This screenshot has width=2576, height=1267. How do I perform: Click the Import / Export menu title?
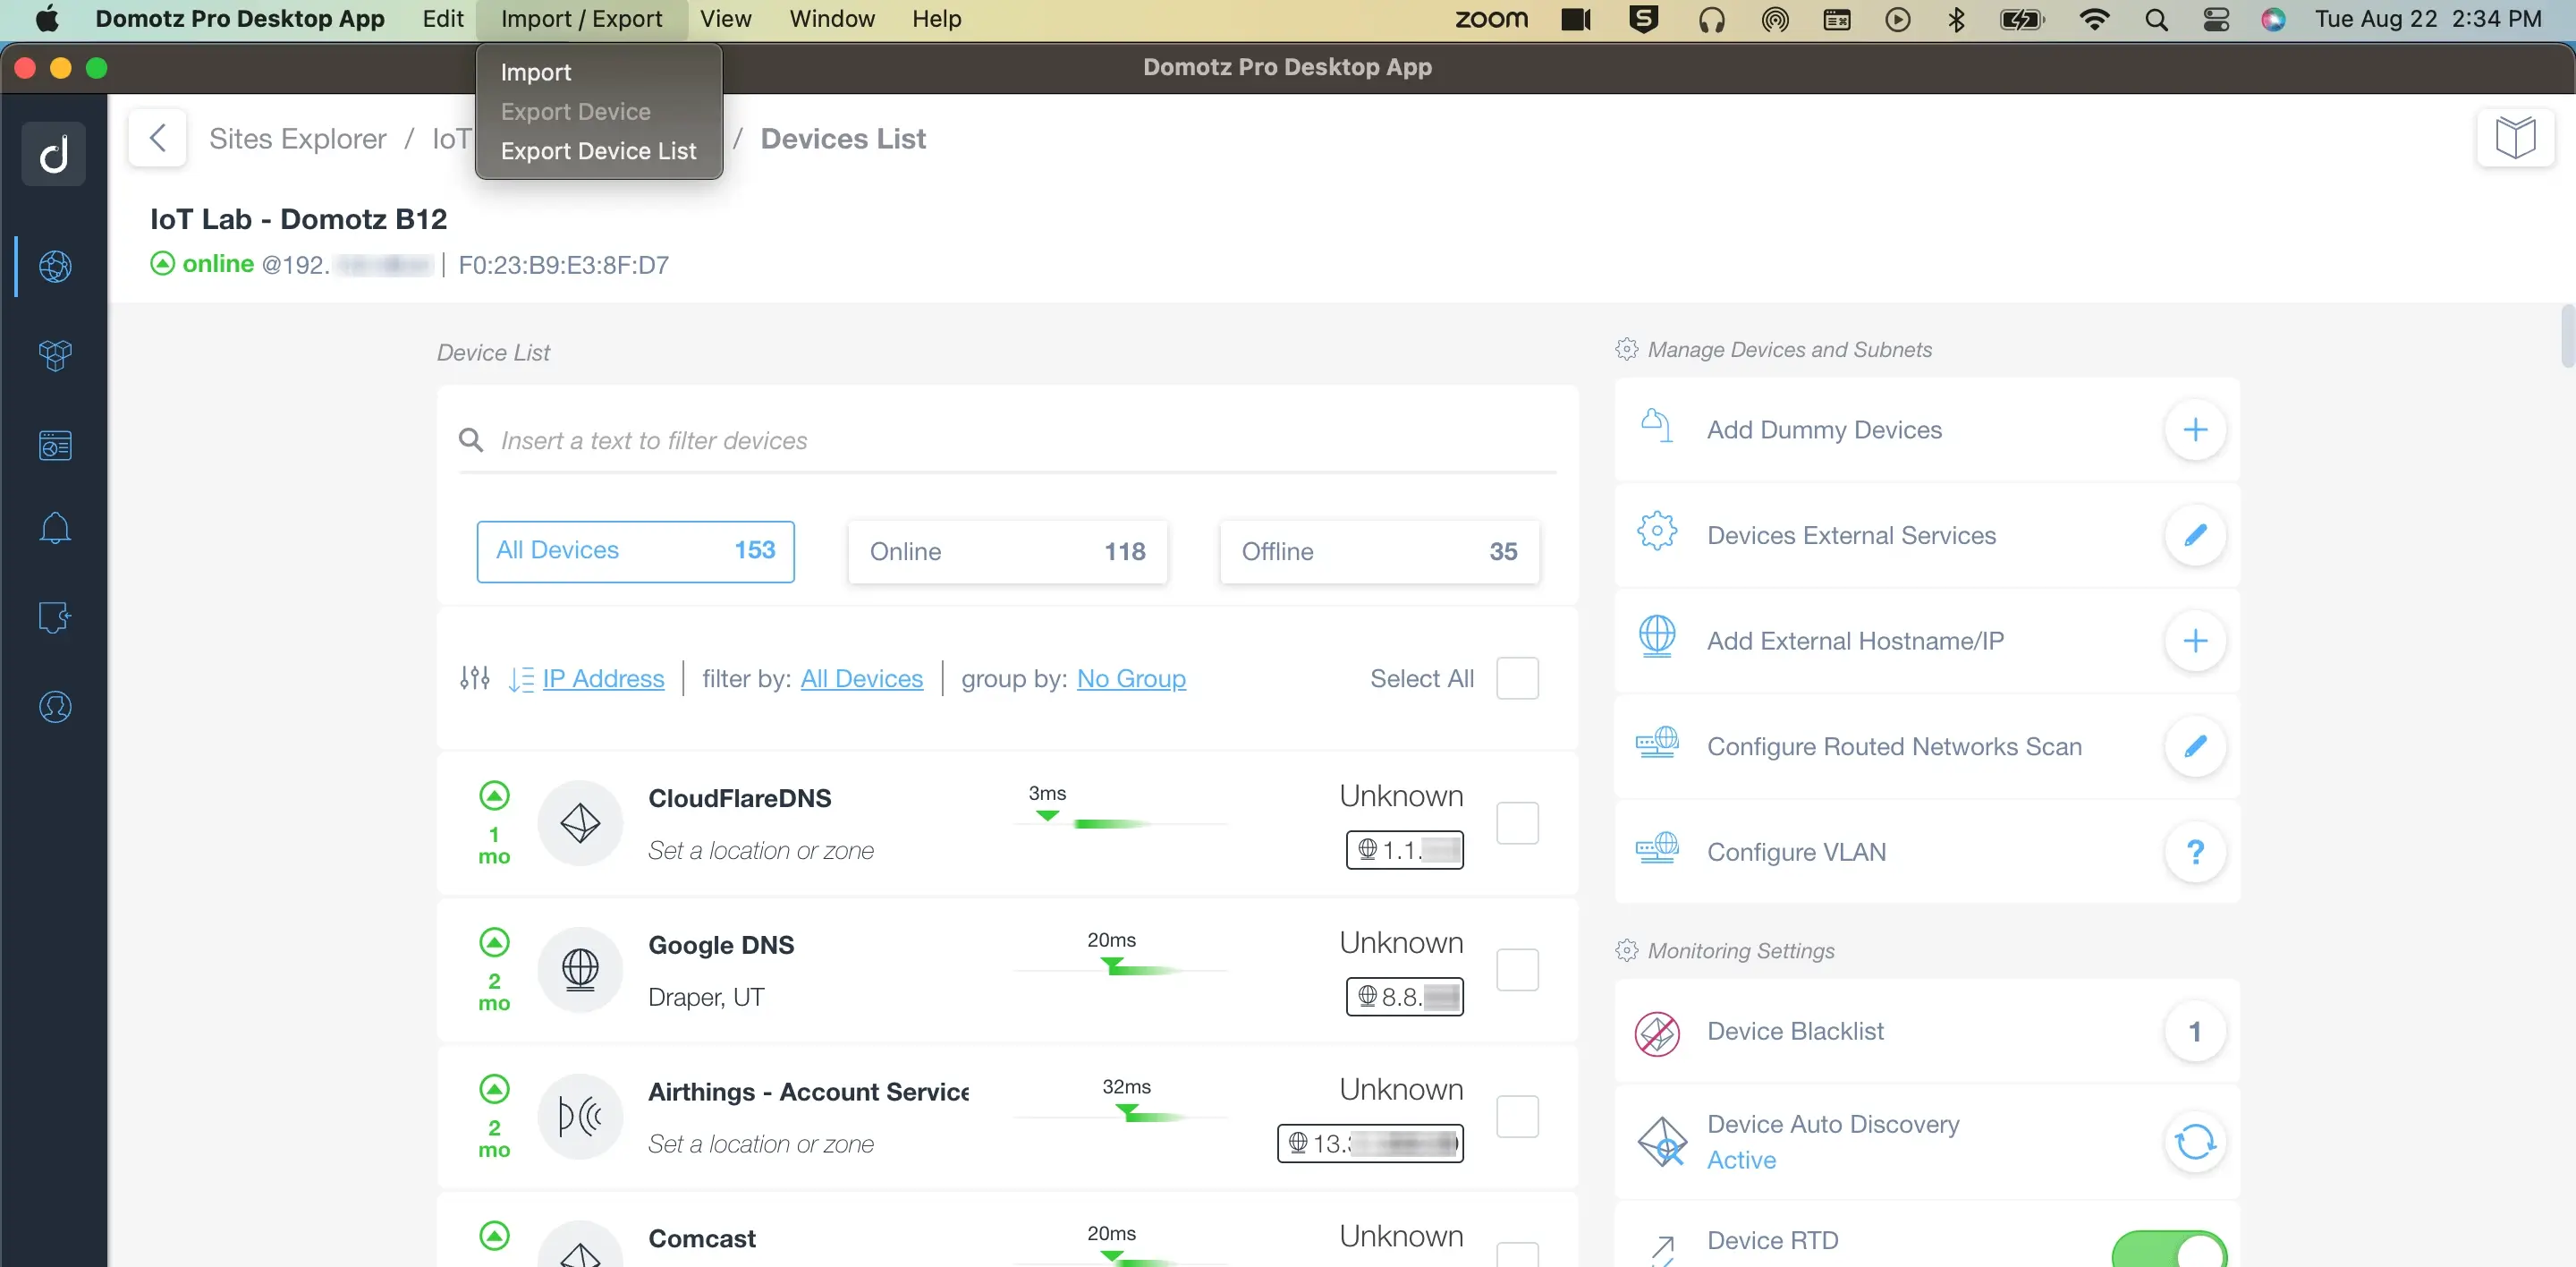click(x=581, y=19)
